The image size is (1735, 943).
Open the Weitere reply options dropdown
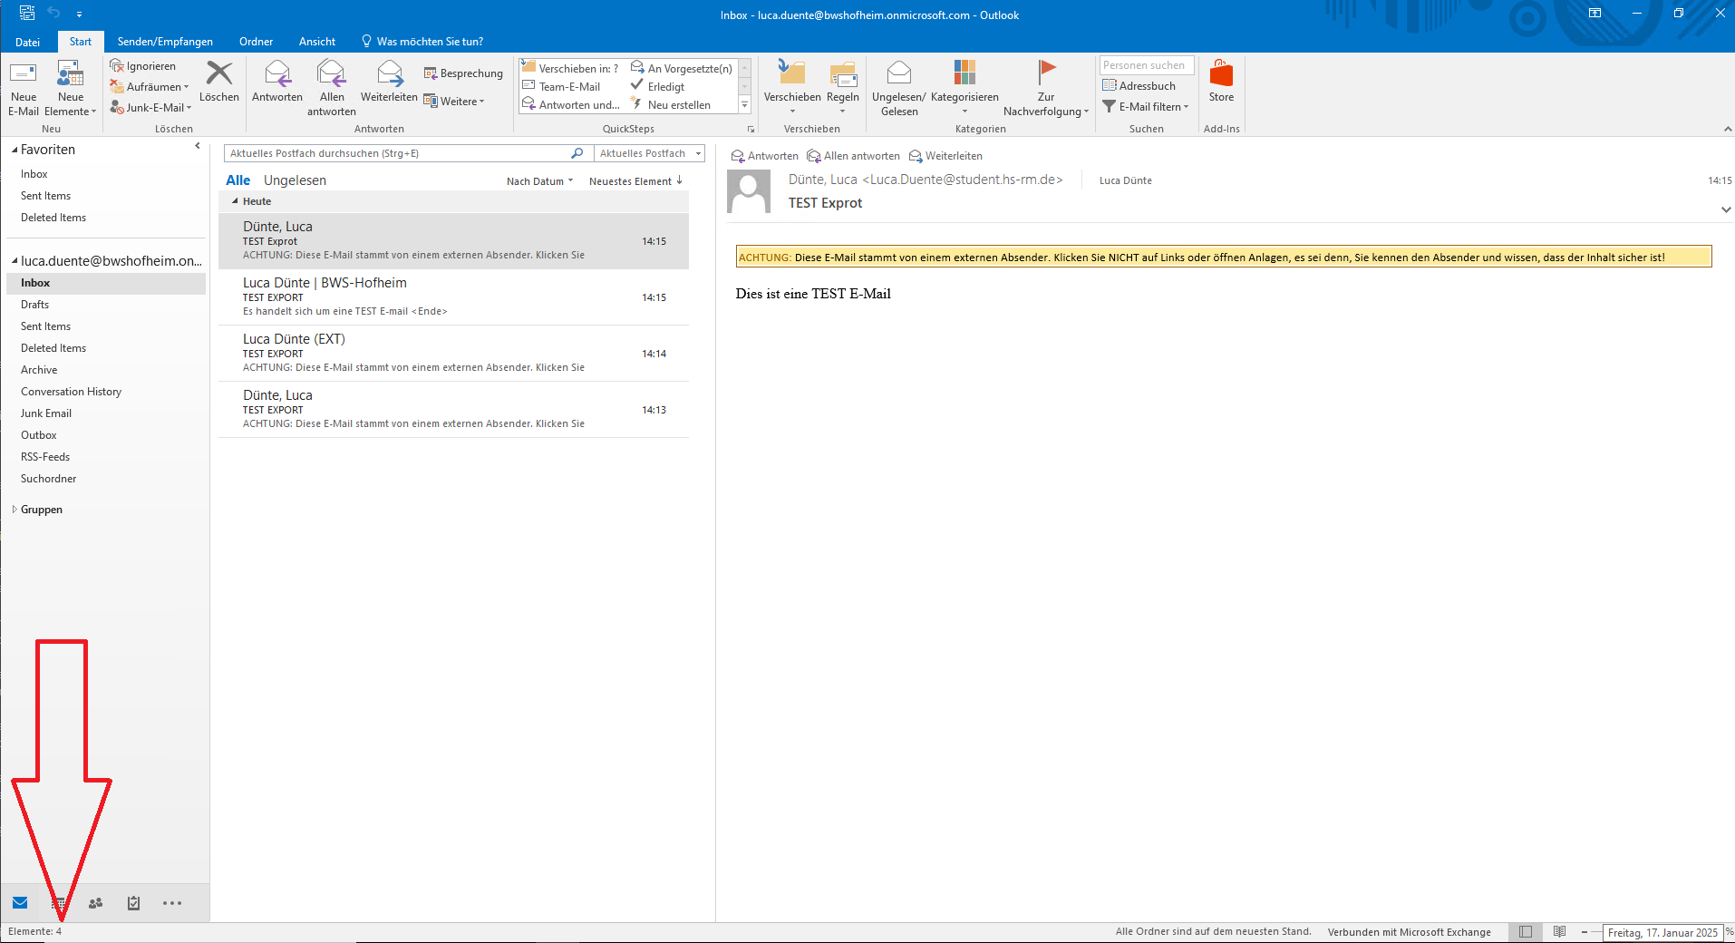pos(454,101)
